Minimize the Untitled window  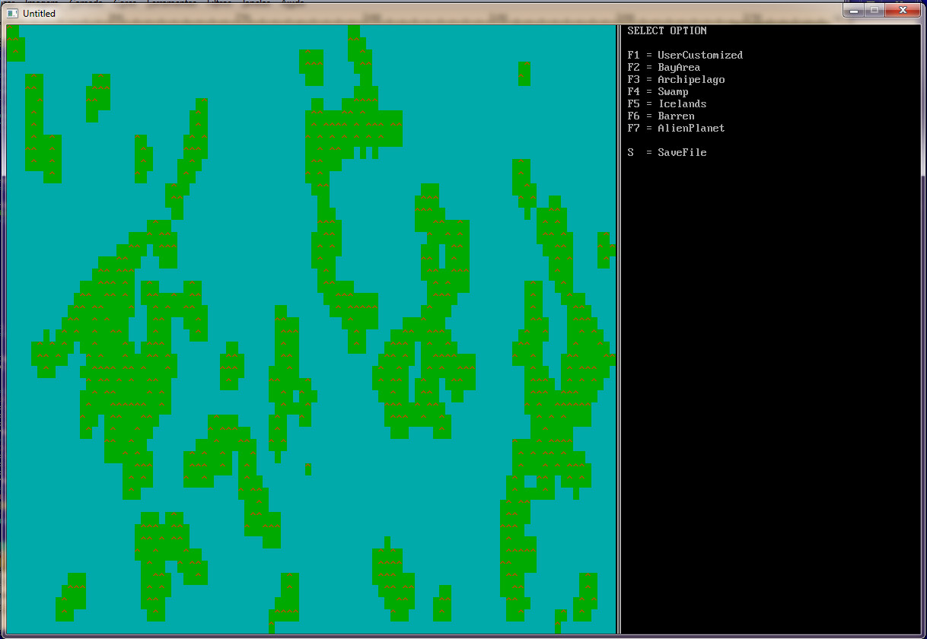pos(855,11)
